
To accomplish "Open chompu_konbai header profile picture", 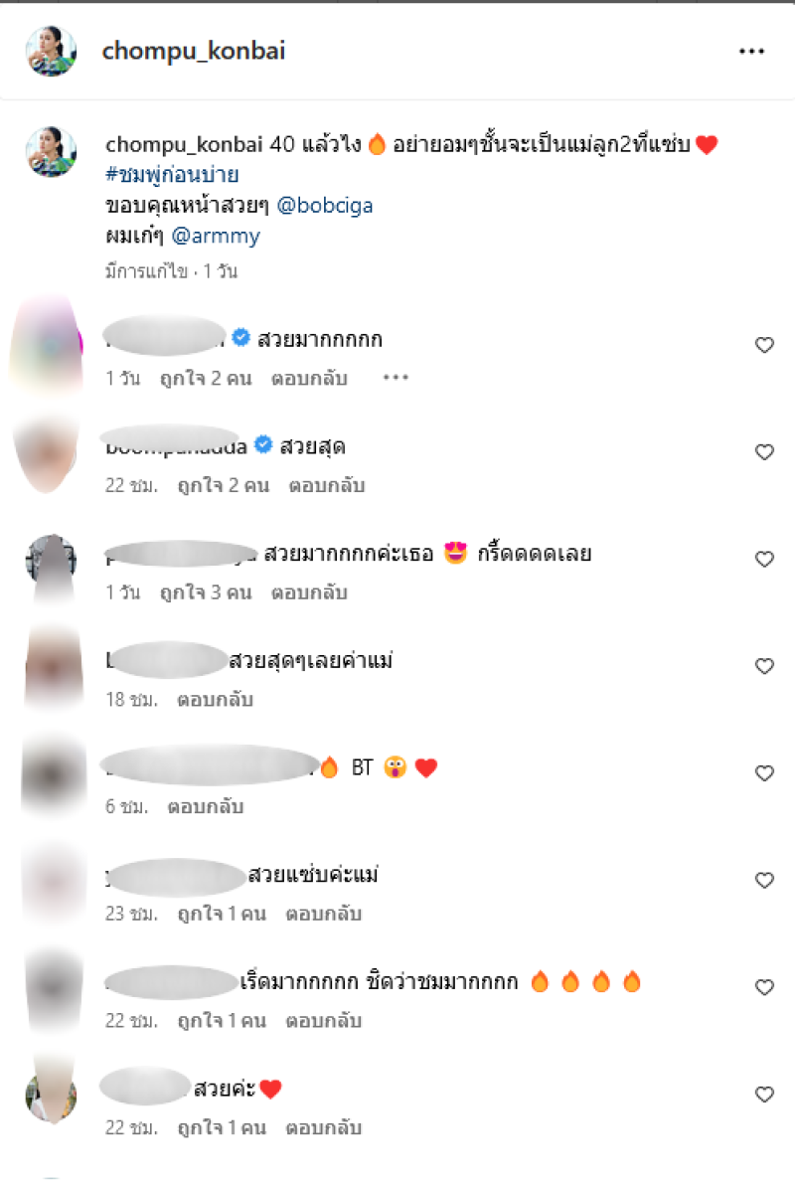I will (x=52, y=52).
